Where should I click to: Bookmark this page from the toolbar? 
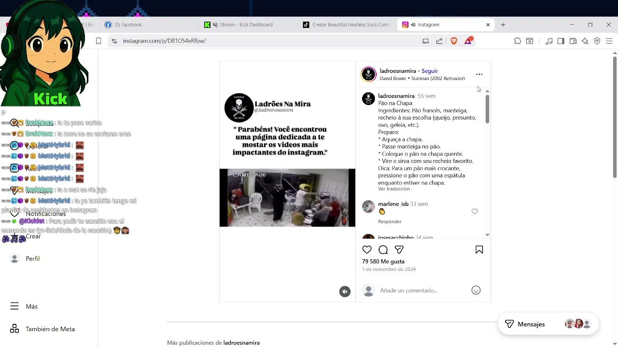[x=98, y=41]
